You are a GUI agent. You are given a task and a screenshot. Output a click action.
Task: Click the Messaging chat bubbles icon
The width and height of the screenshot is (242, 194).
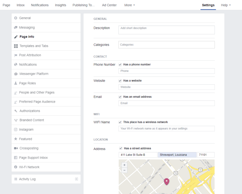coord(16,27)
